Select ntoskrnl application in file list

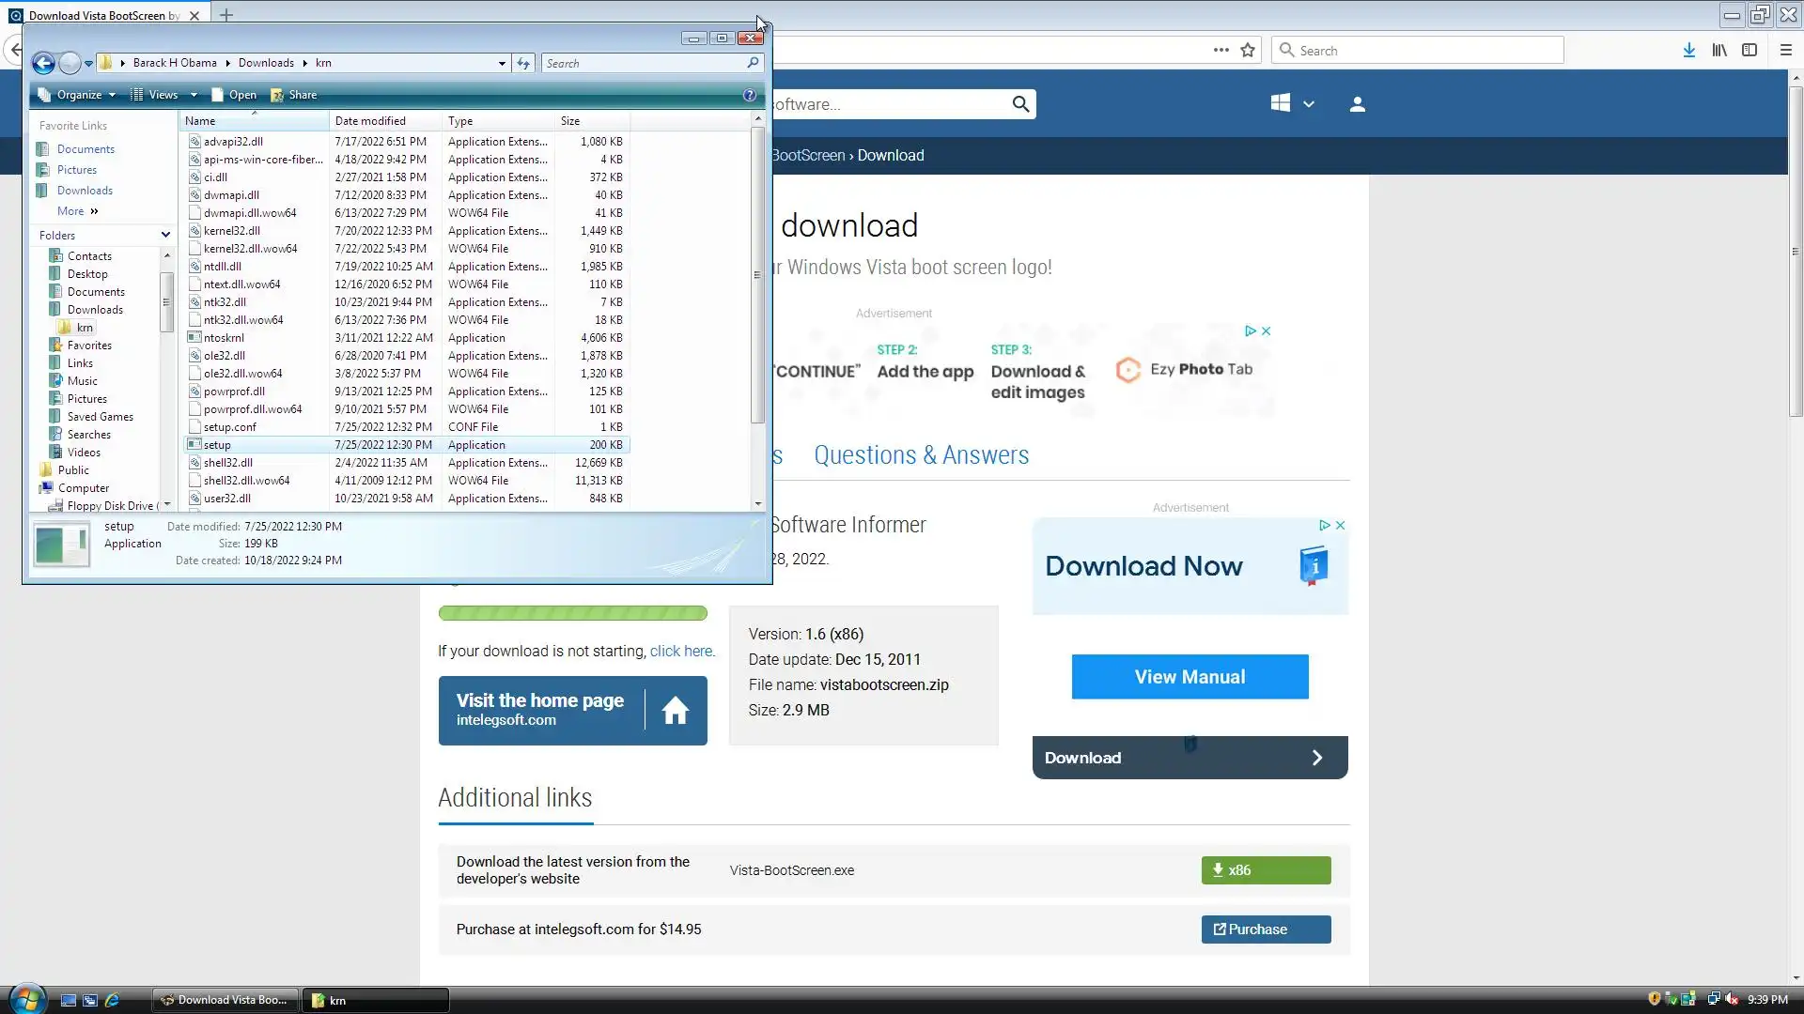click(x=224, y=338)
